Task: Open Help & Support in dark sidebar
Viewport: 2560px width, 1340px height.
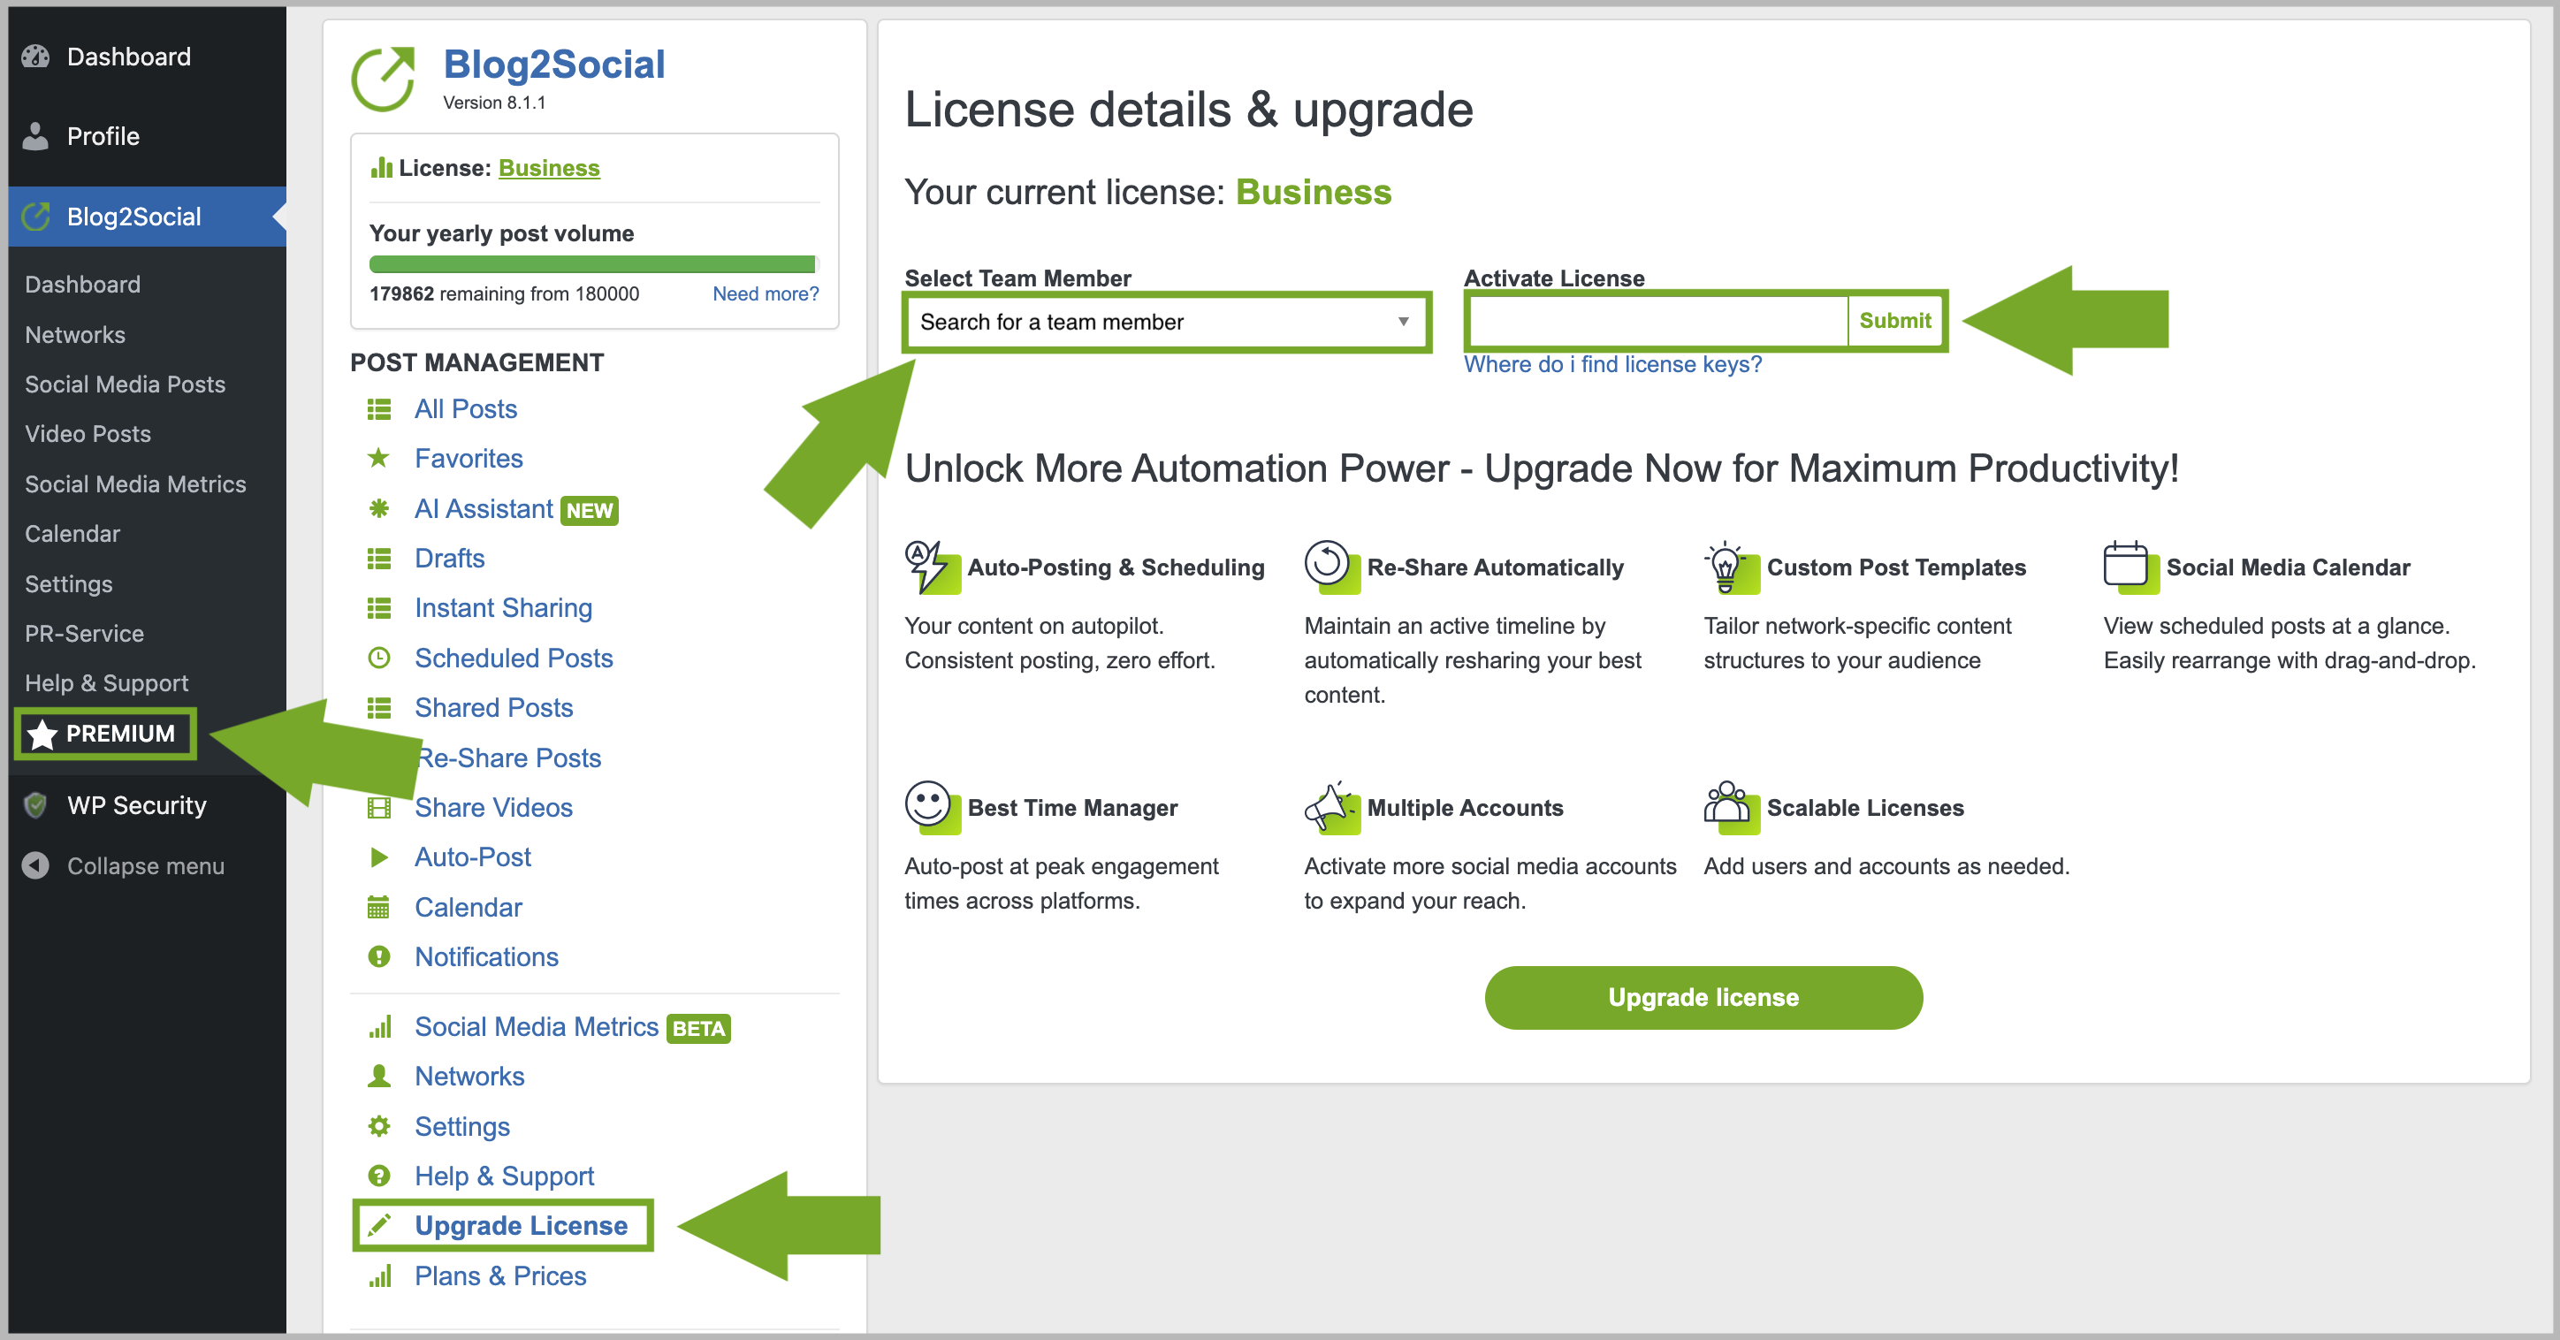Action: click(x=106, y=684)
